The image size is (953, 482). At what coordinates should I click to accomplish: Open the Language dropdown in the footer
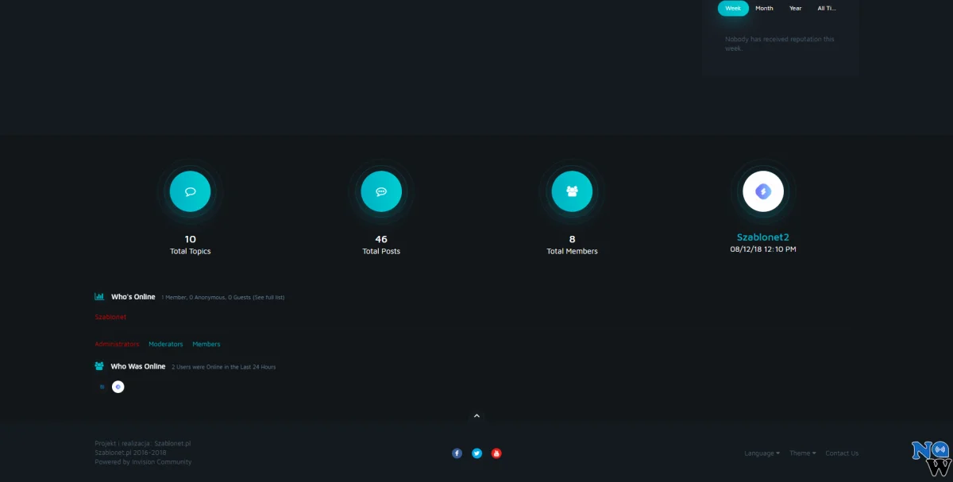(x=762, y=453)
